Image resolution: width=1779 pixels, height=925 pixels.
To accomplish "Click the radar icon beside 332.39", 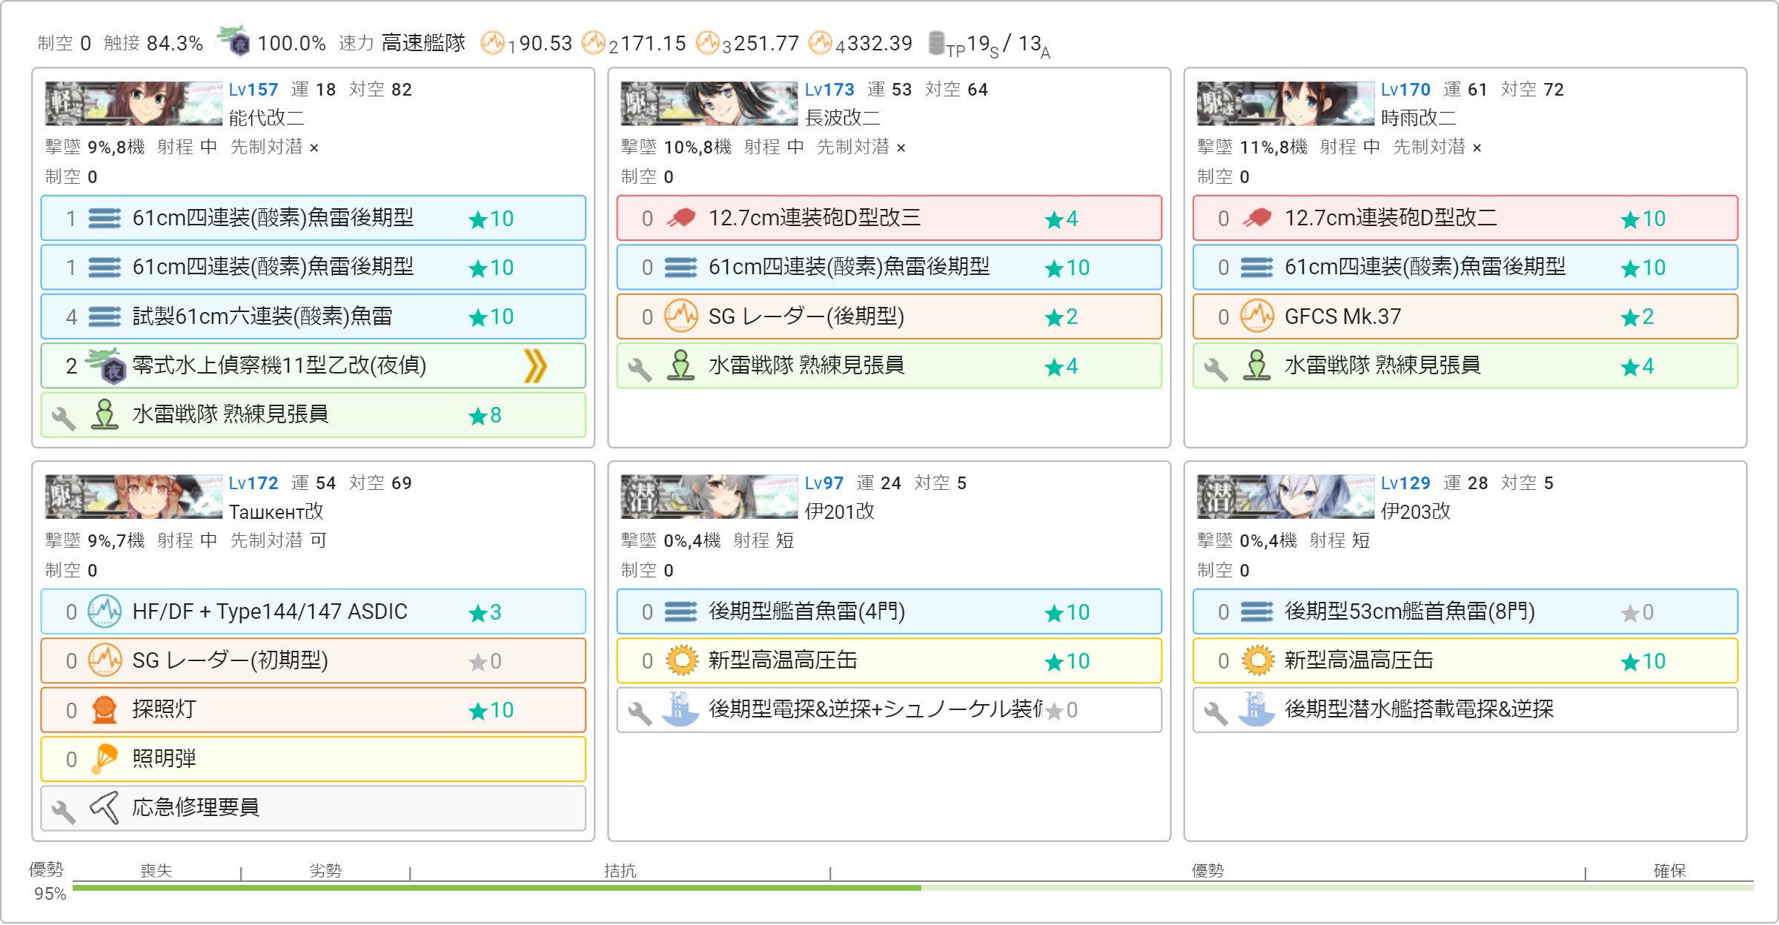I will (x=820, y=42).
